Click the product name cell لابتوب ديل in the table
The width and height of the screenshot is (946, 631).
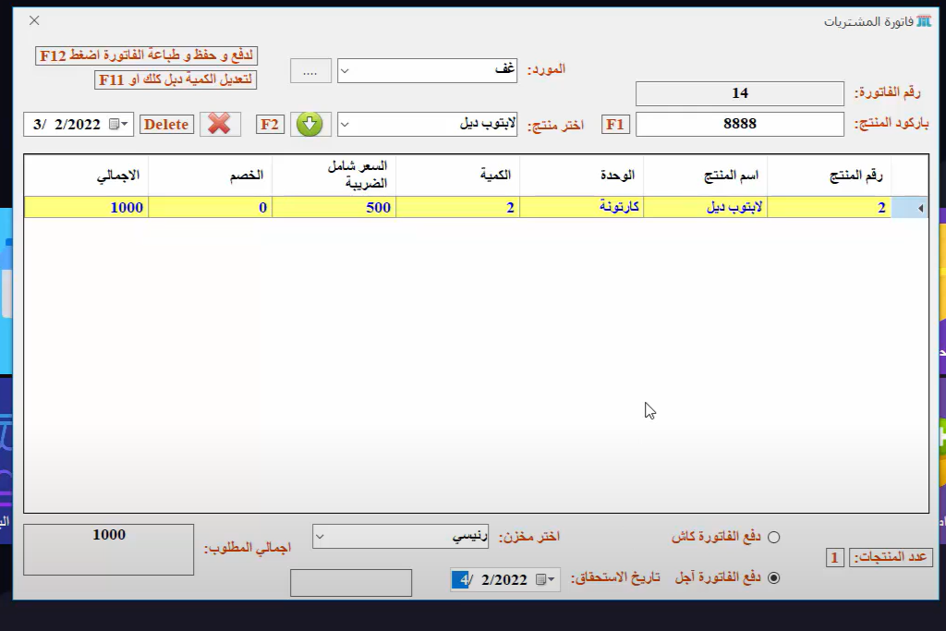pos(705,208)
